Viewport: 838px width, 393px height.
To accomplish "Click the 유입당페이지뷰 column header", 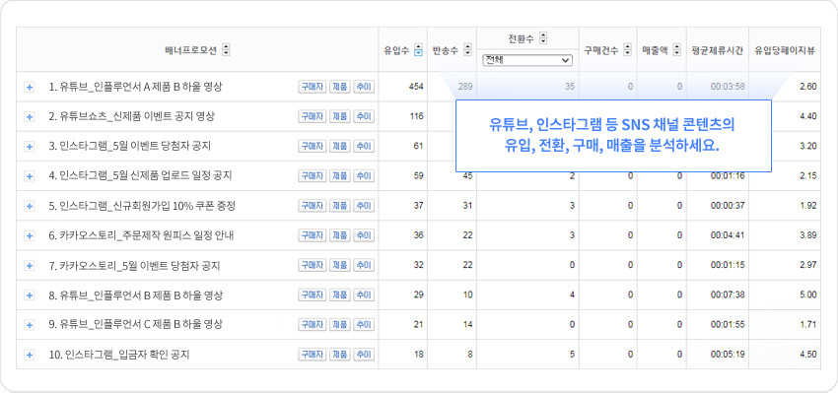I will pos(785,50).
